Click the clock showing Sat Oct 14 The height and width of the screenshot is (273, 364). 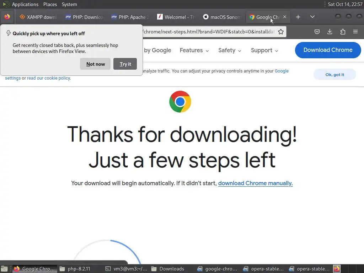click(x=345, y=4)
